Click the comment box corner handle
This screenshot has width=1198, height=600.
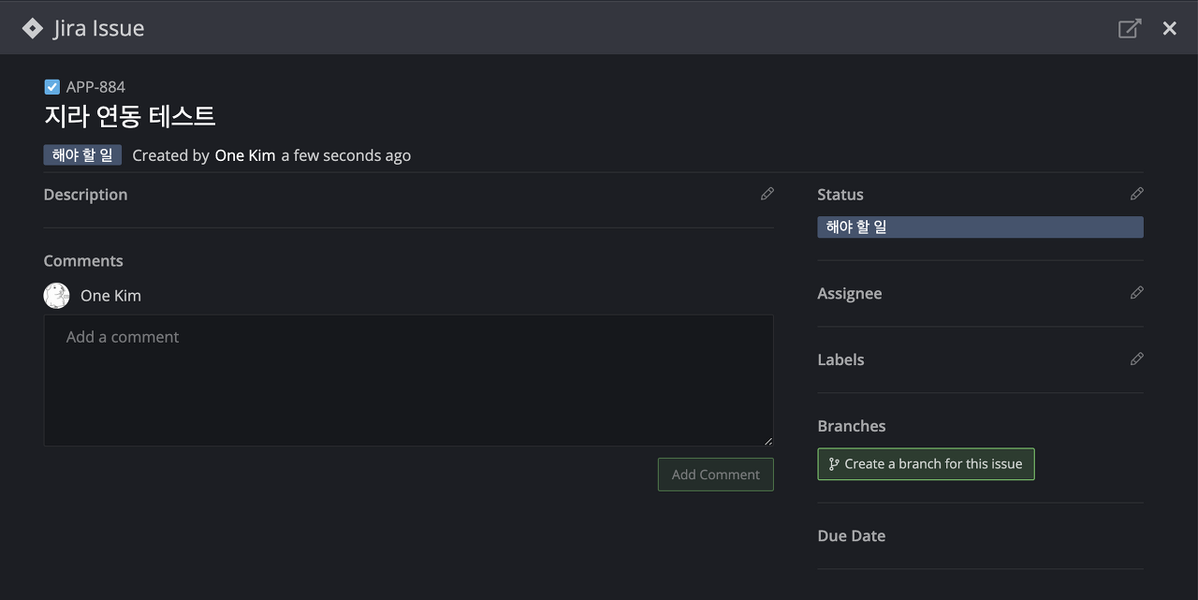tap(768, 441)
